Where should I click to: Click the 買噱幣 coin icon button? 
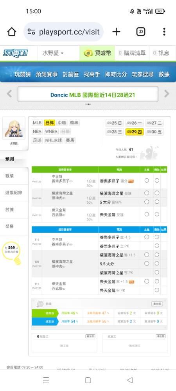(x=97, y=53)
